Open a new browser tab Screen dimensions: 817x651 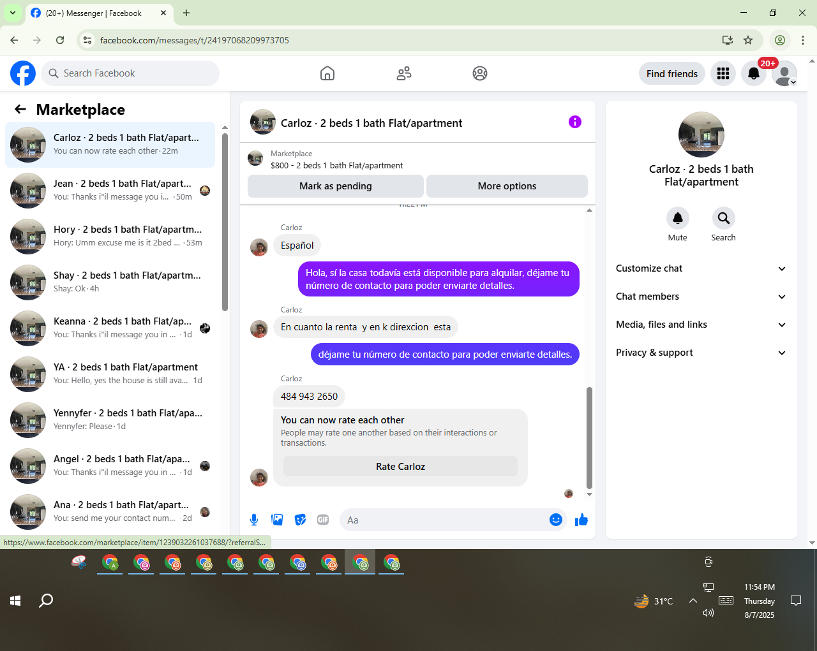click(x=186, y=13)
